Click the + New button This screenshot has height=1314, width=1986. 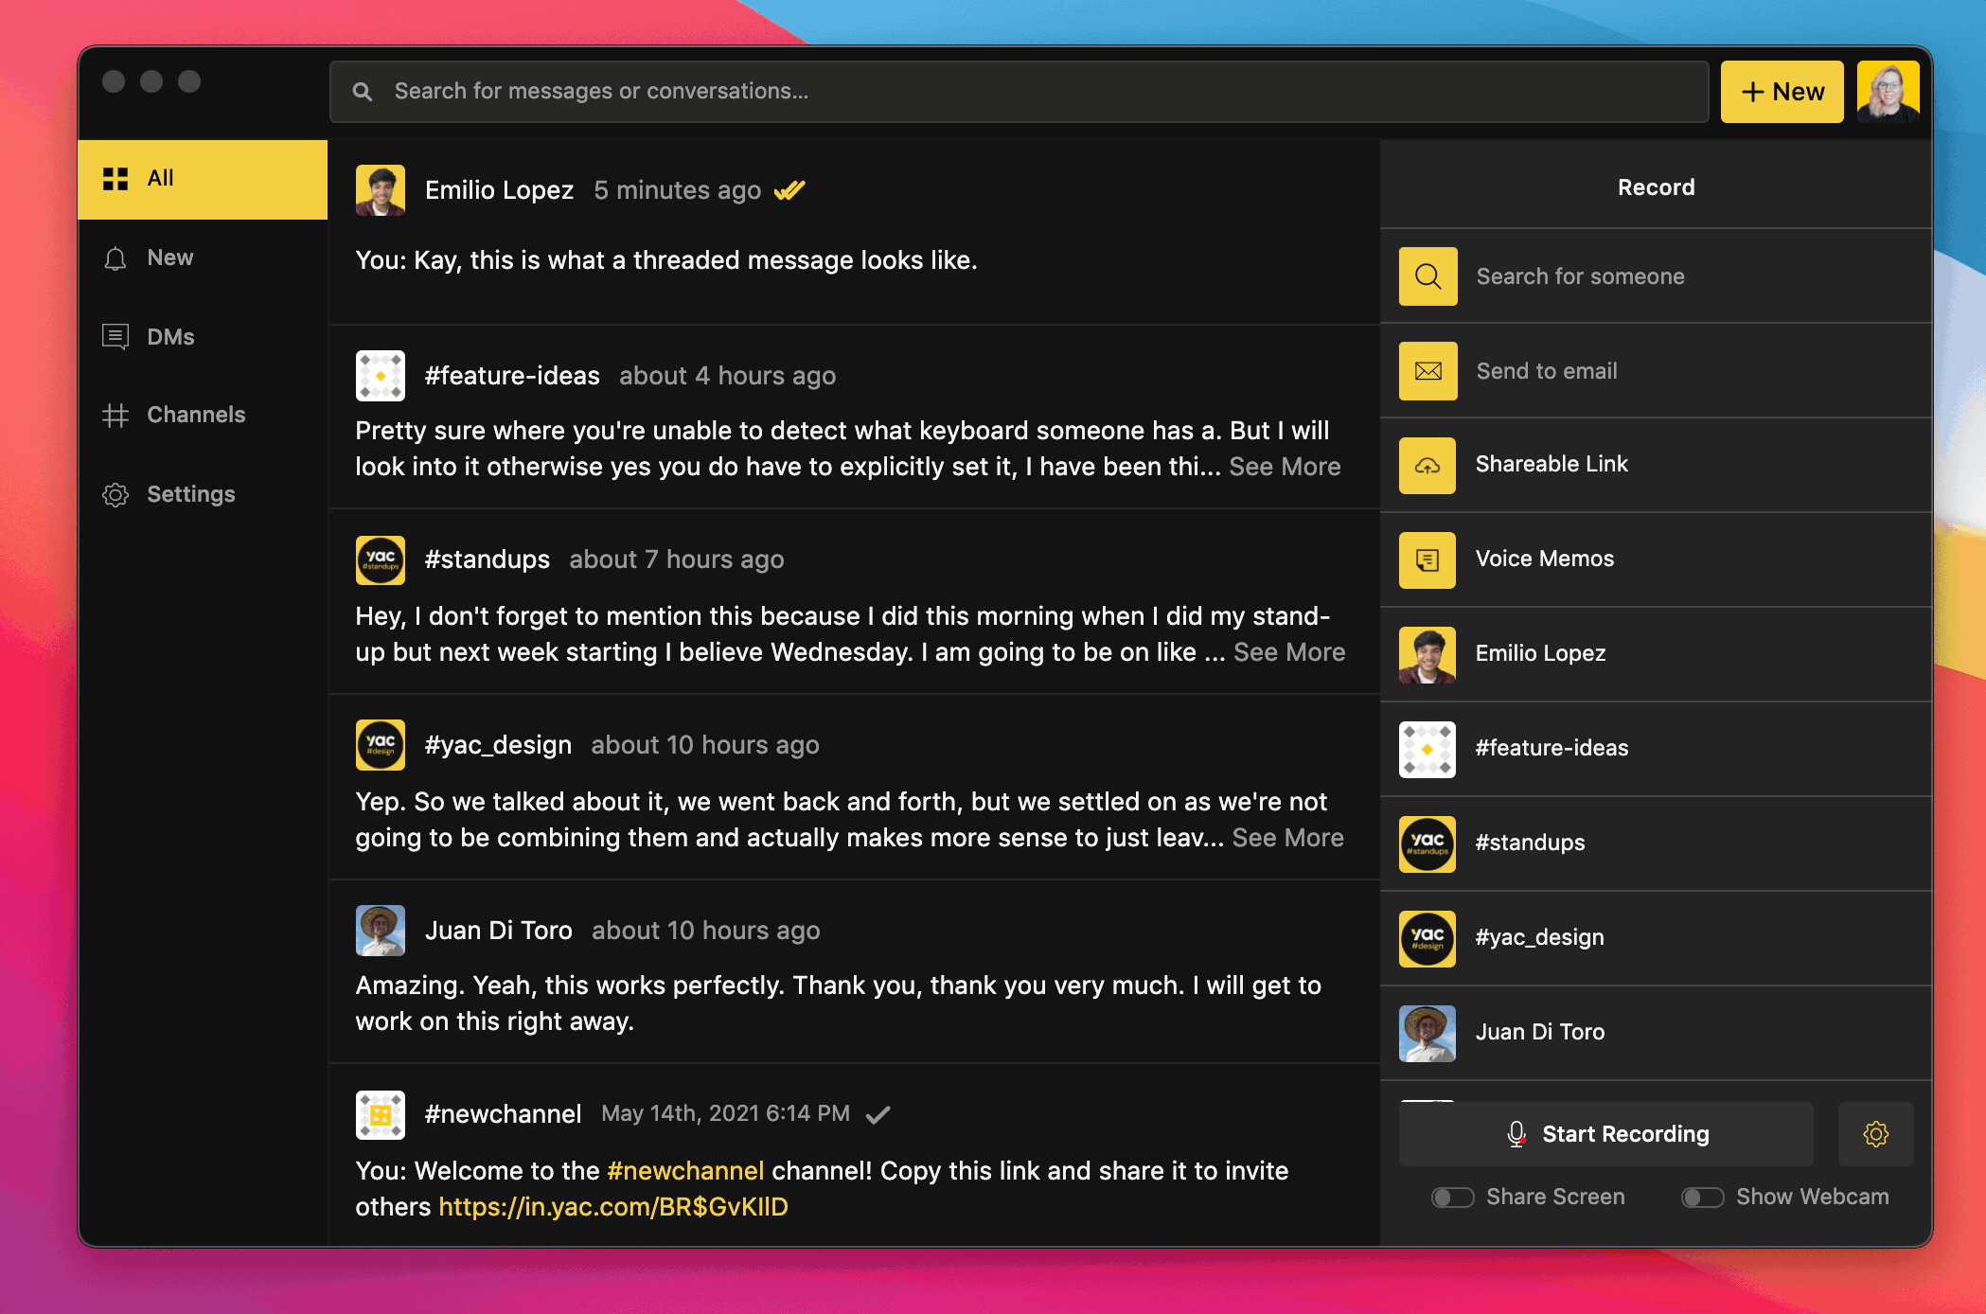click(x=1782, y=92)
